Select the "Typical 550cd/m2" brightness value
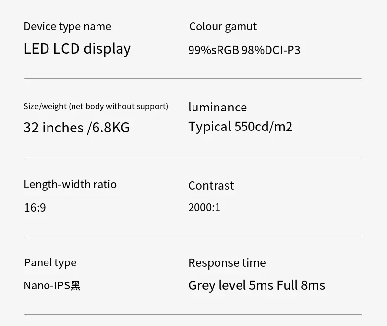Image resolution: width=387 pixels, height=326 pixels. (x=240, y=127)
